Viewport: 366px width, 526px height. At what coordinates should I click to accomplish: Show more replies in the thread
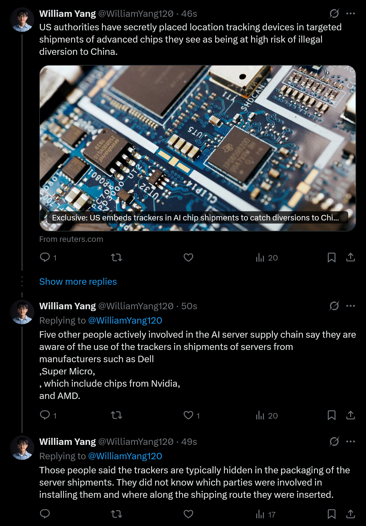78,281
